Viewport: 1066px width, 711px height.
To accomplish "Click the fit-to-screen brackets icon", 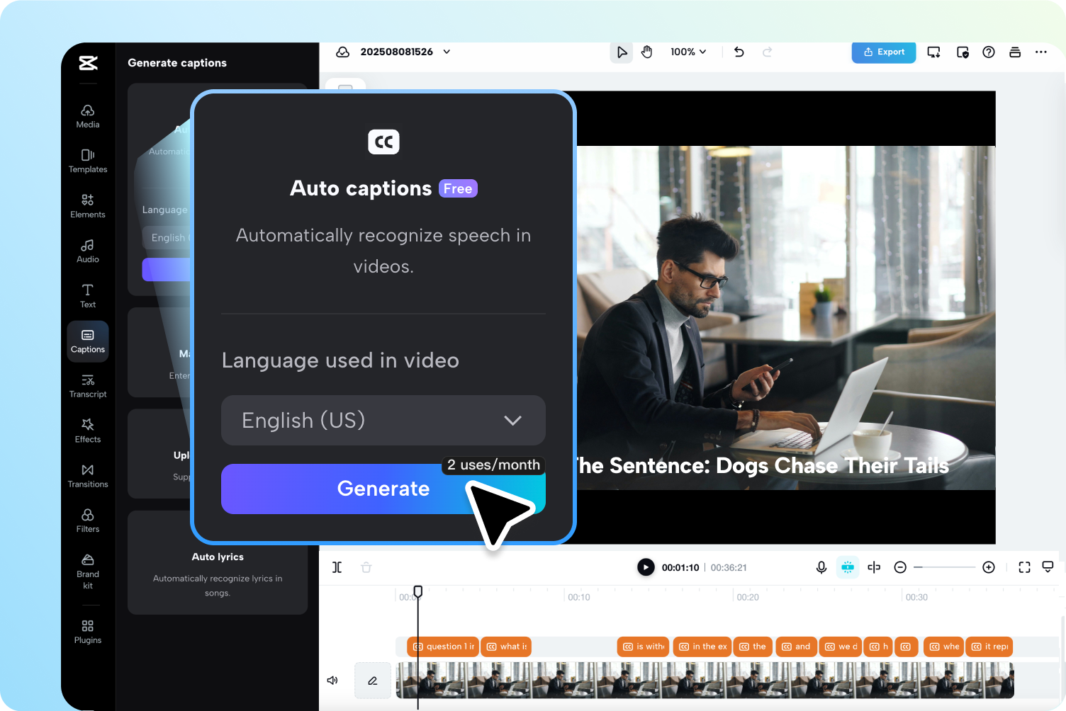I will [1024, 567].
